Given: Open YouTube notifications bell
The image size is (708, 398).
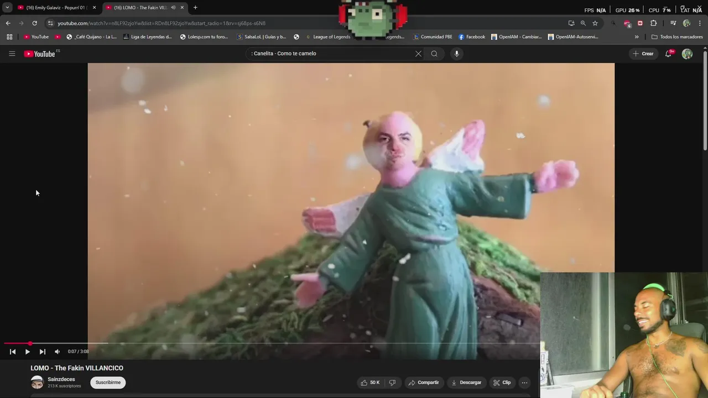Looking at the screenshot, I should click(x=668, y=54).
